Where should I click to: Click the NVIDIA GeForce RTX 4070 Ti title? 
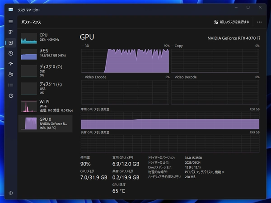[234, 38]
